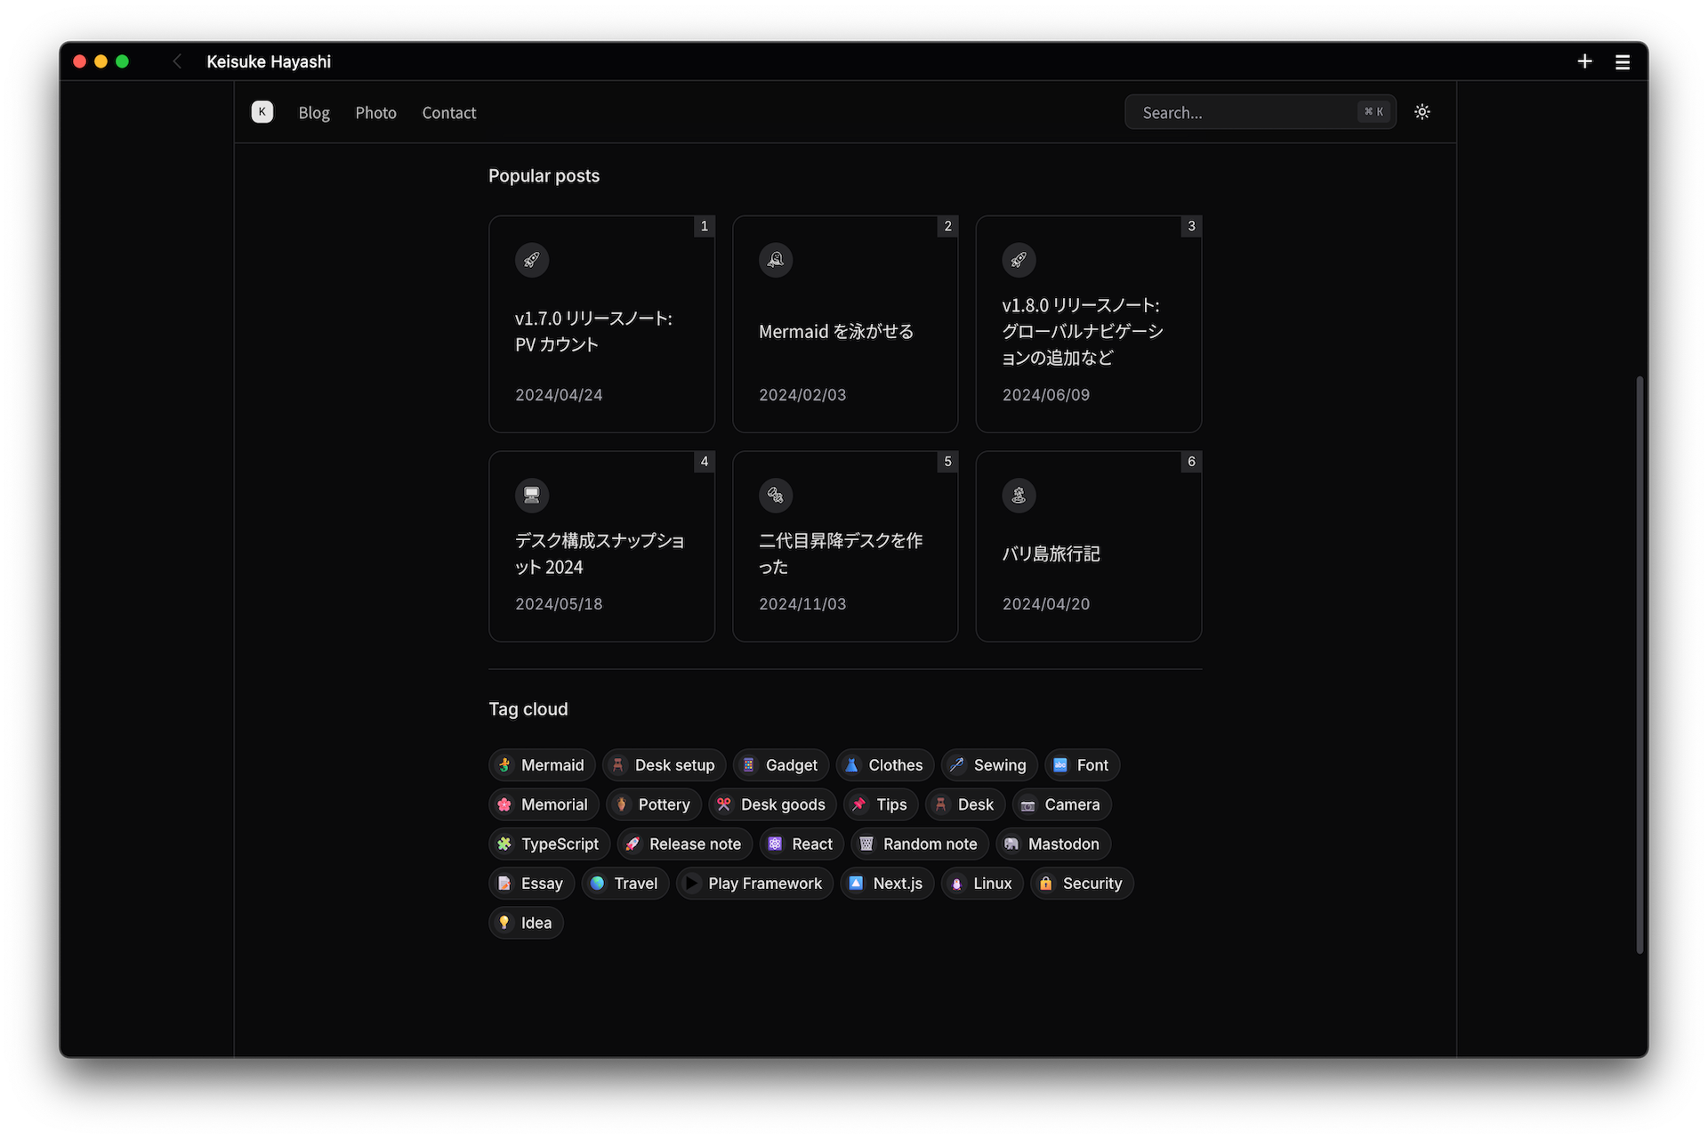Open the Contact page link
The image size is (1708, 1139).
pos(448,113)
